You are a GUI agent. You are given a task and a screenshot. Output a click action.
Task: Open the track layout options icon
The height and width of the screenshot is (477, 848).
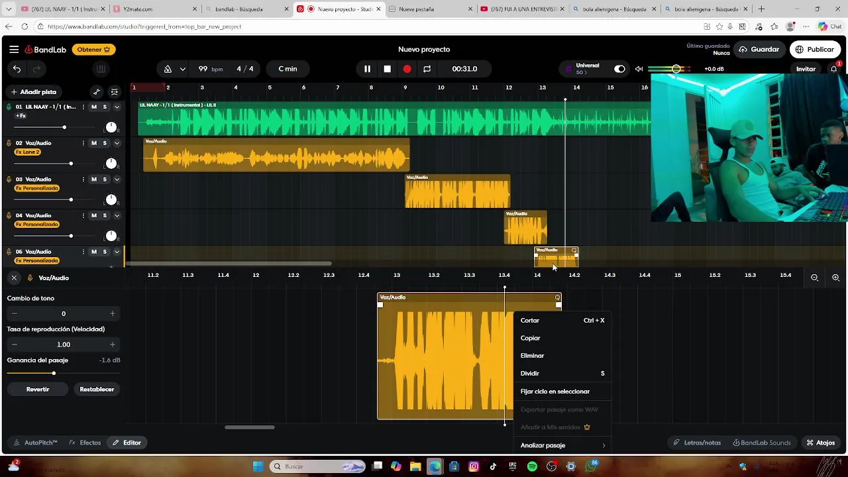pos(115,92)
